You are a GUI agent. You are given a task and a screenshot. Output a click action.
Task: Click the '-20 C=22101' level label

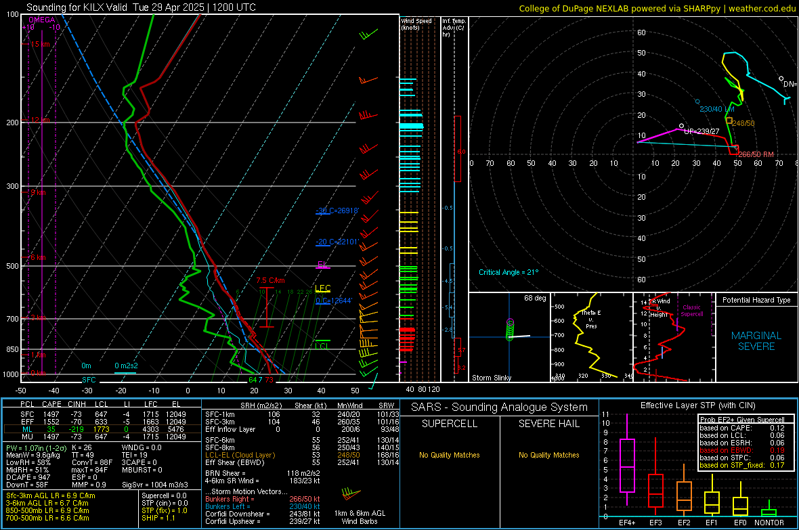[x=337, y=242]
